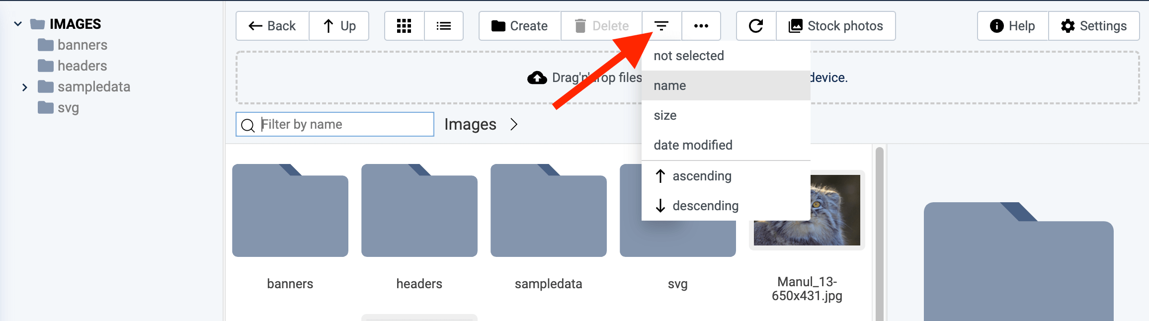Switch to list view
Screen dimensions: 1149x321
444,26
